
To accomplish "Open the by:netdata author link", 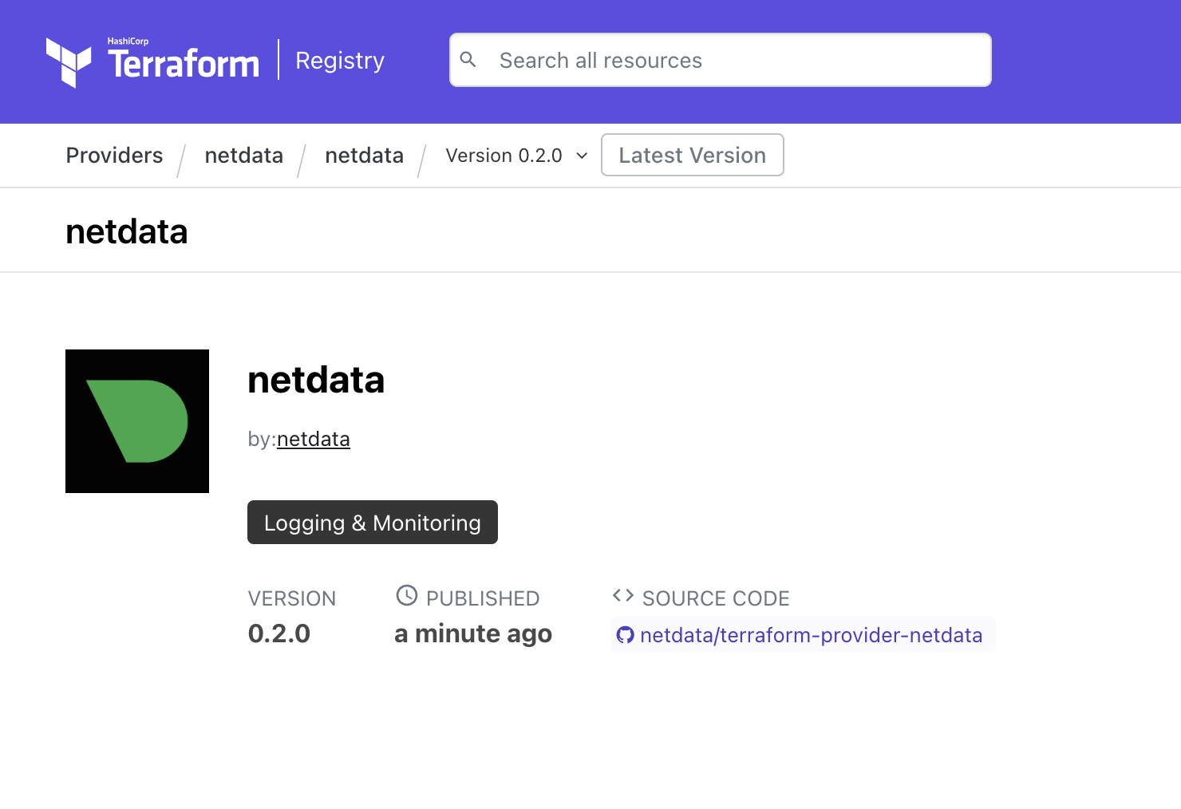I will click(x=313, y=440).
